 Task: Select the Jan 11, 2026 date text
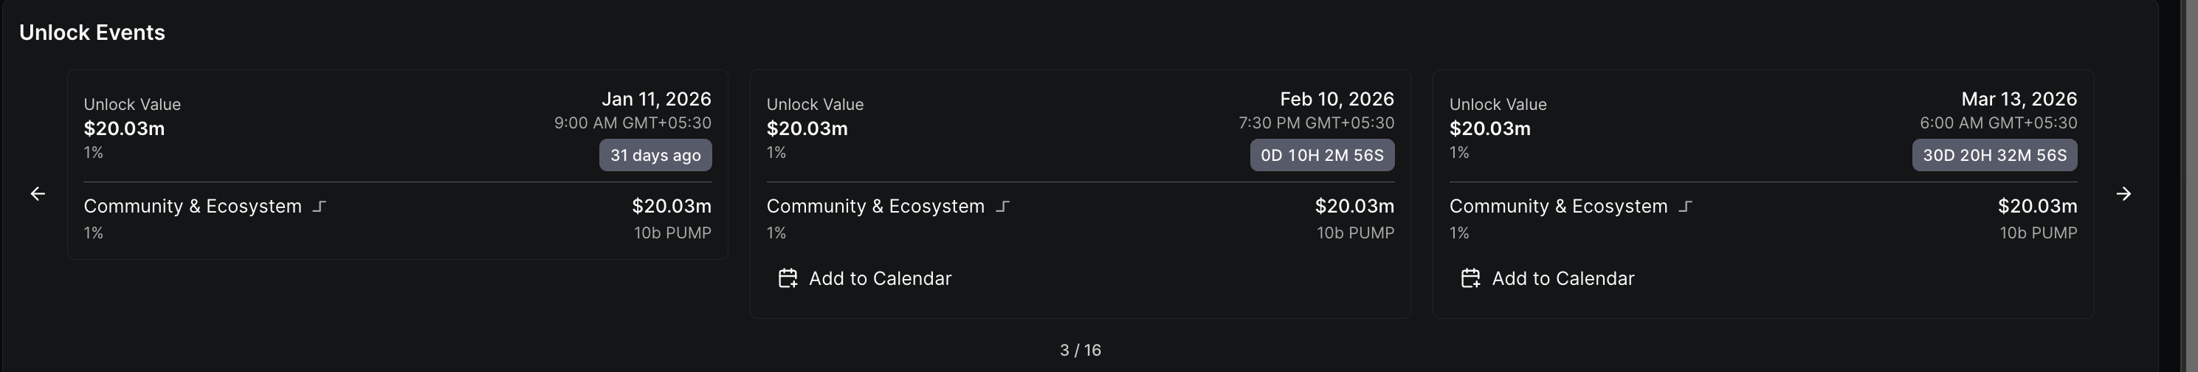tap(656, 99)
